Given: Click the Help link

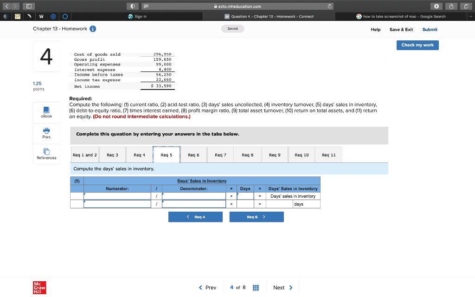Looking at the screenshot, I should [x=375, y=29].
